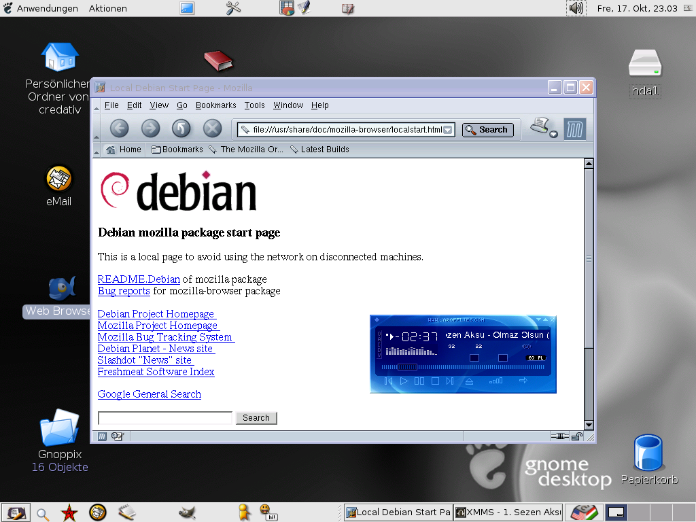Click the Forward arrow in Mozilla

pos(150,128)
